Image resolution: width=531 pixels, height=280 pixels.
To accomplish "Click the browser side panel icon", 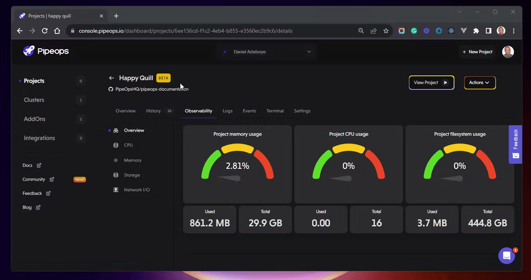I will [x=489, y=31].
